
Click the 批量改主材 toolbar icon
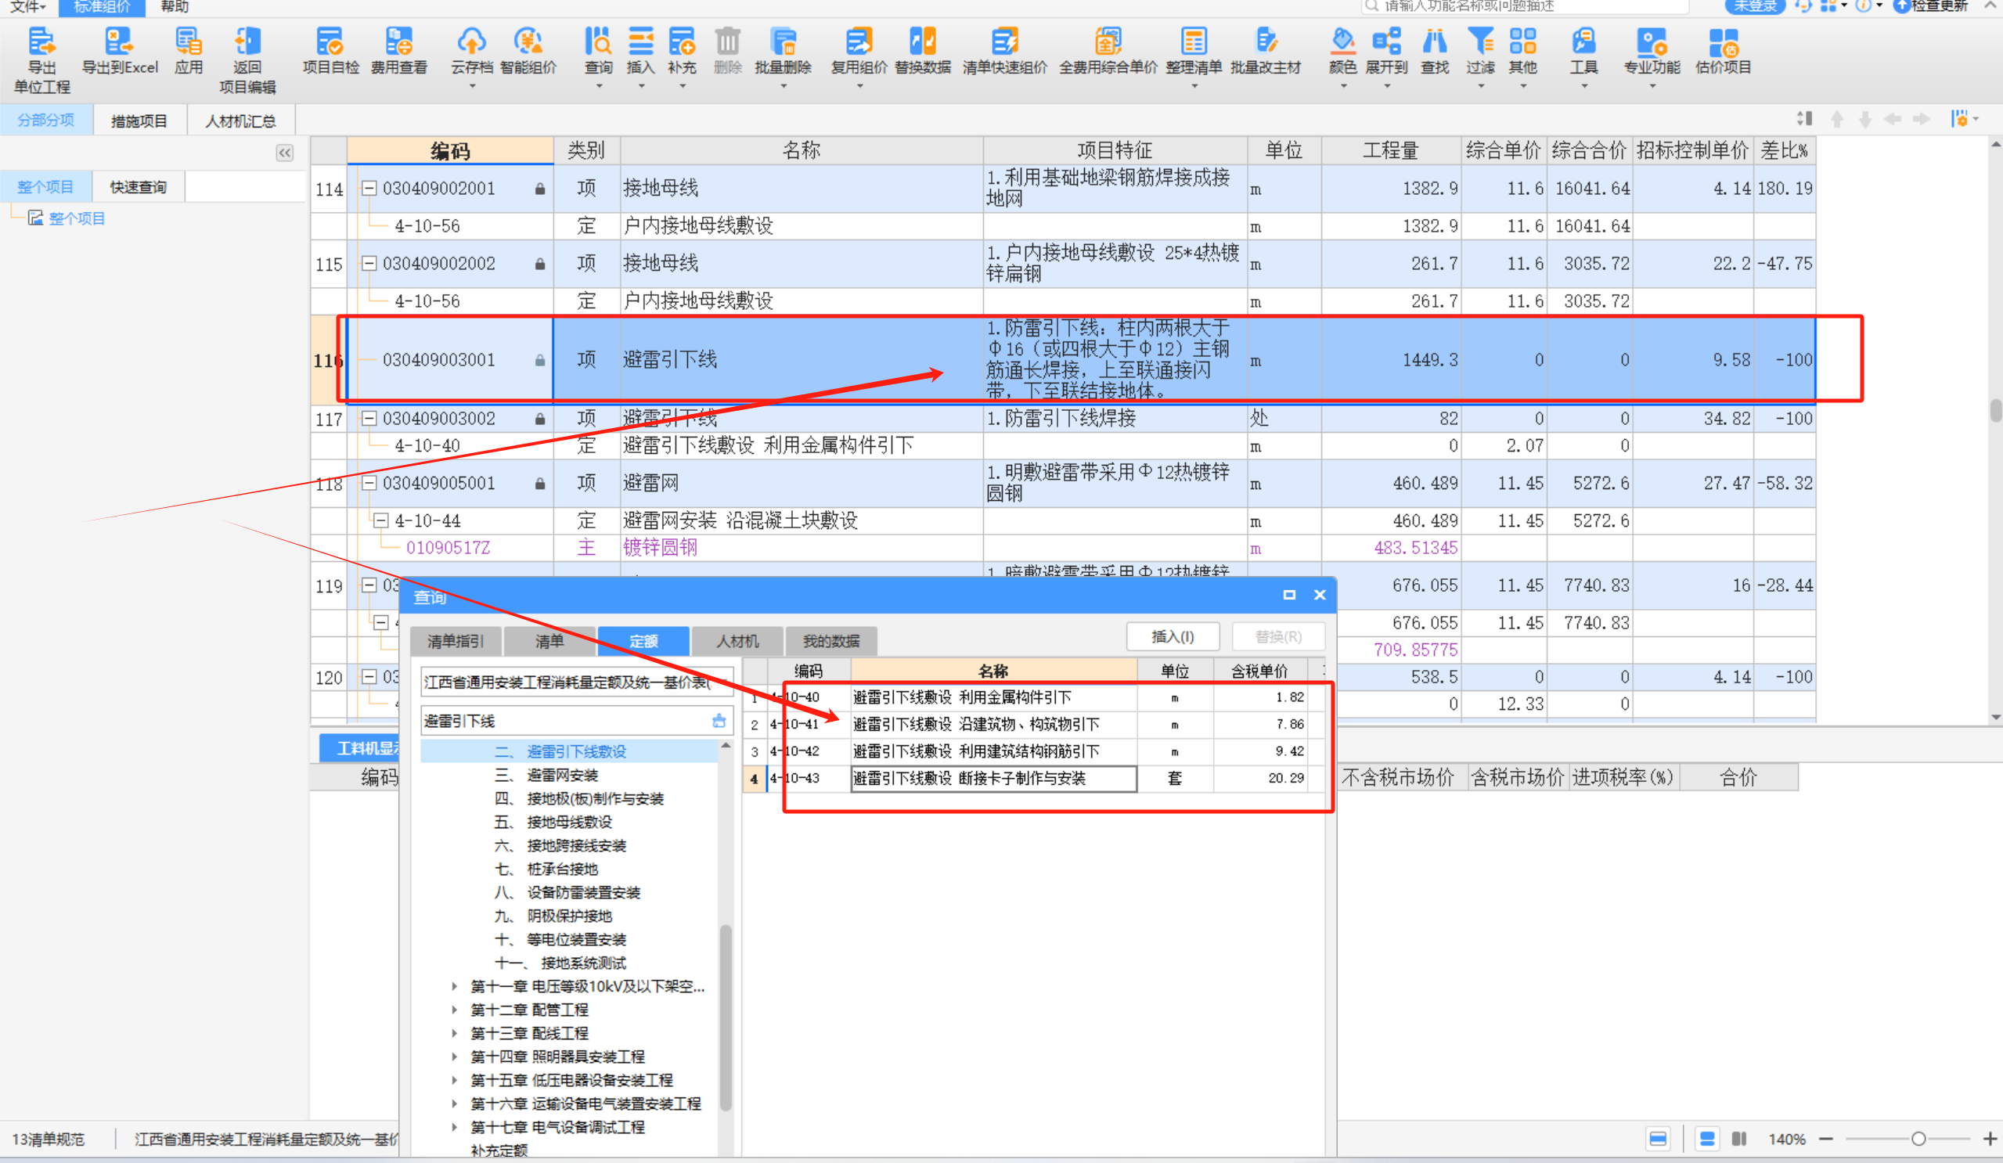point(1266,40)
